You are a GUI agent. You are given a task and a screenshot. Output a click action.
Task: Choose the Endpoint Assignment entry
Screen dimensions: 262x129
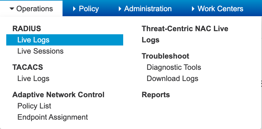tap(53, 117)
